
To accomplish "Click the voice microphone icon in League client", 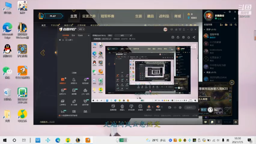I will (x=219, y=122).
